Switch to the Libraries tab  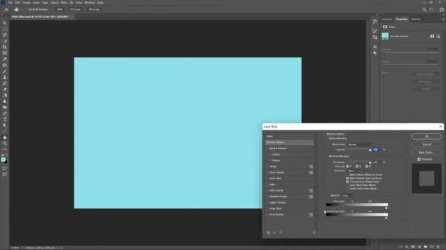click(x=416, y=19)
